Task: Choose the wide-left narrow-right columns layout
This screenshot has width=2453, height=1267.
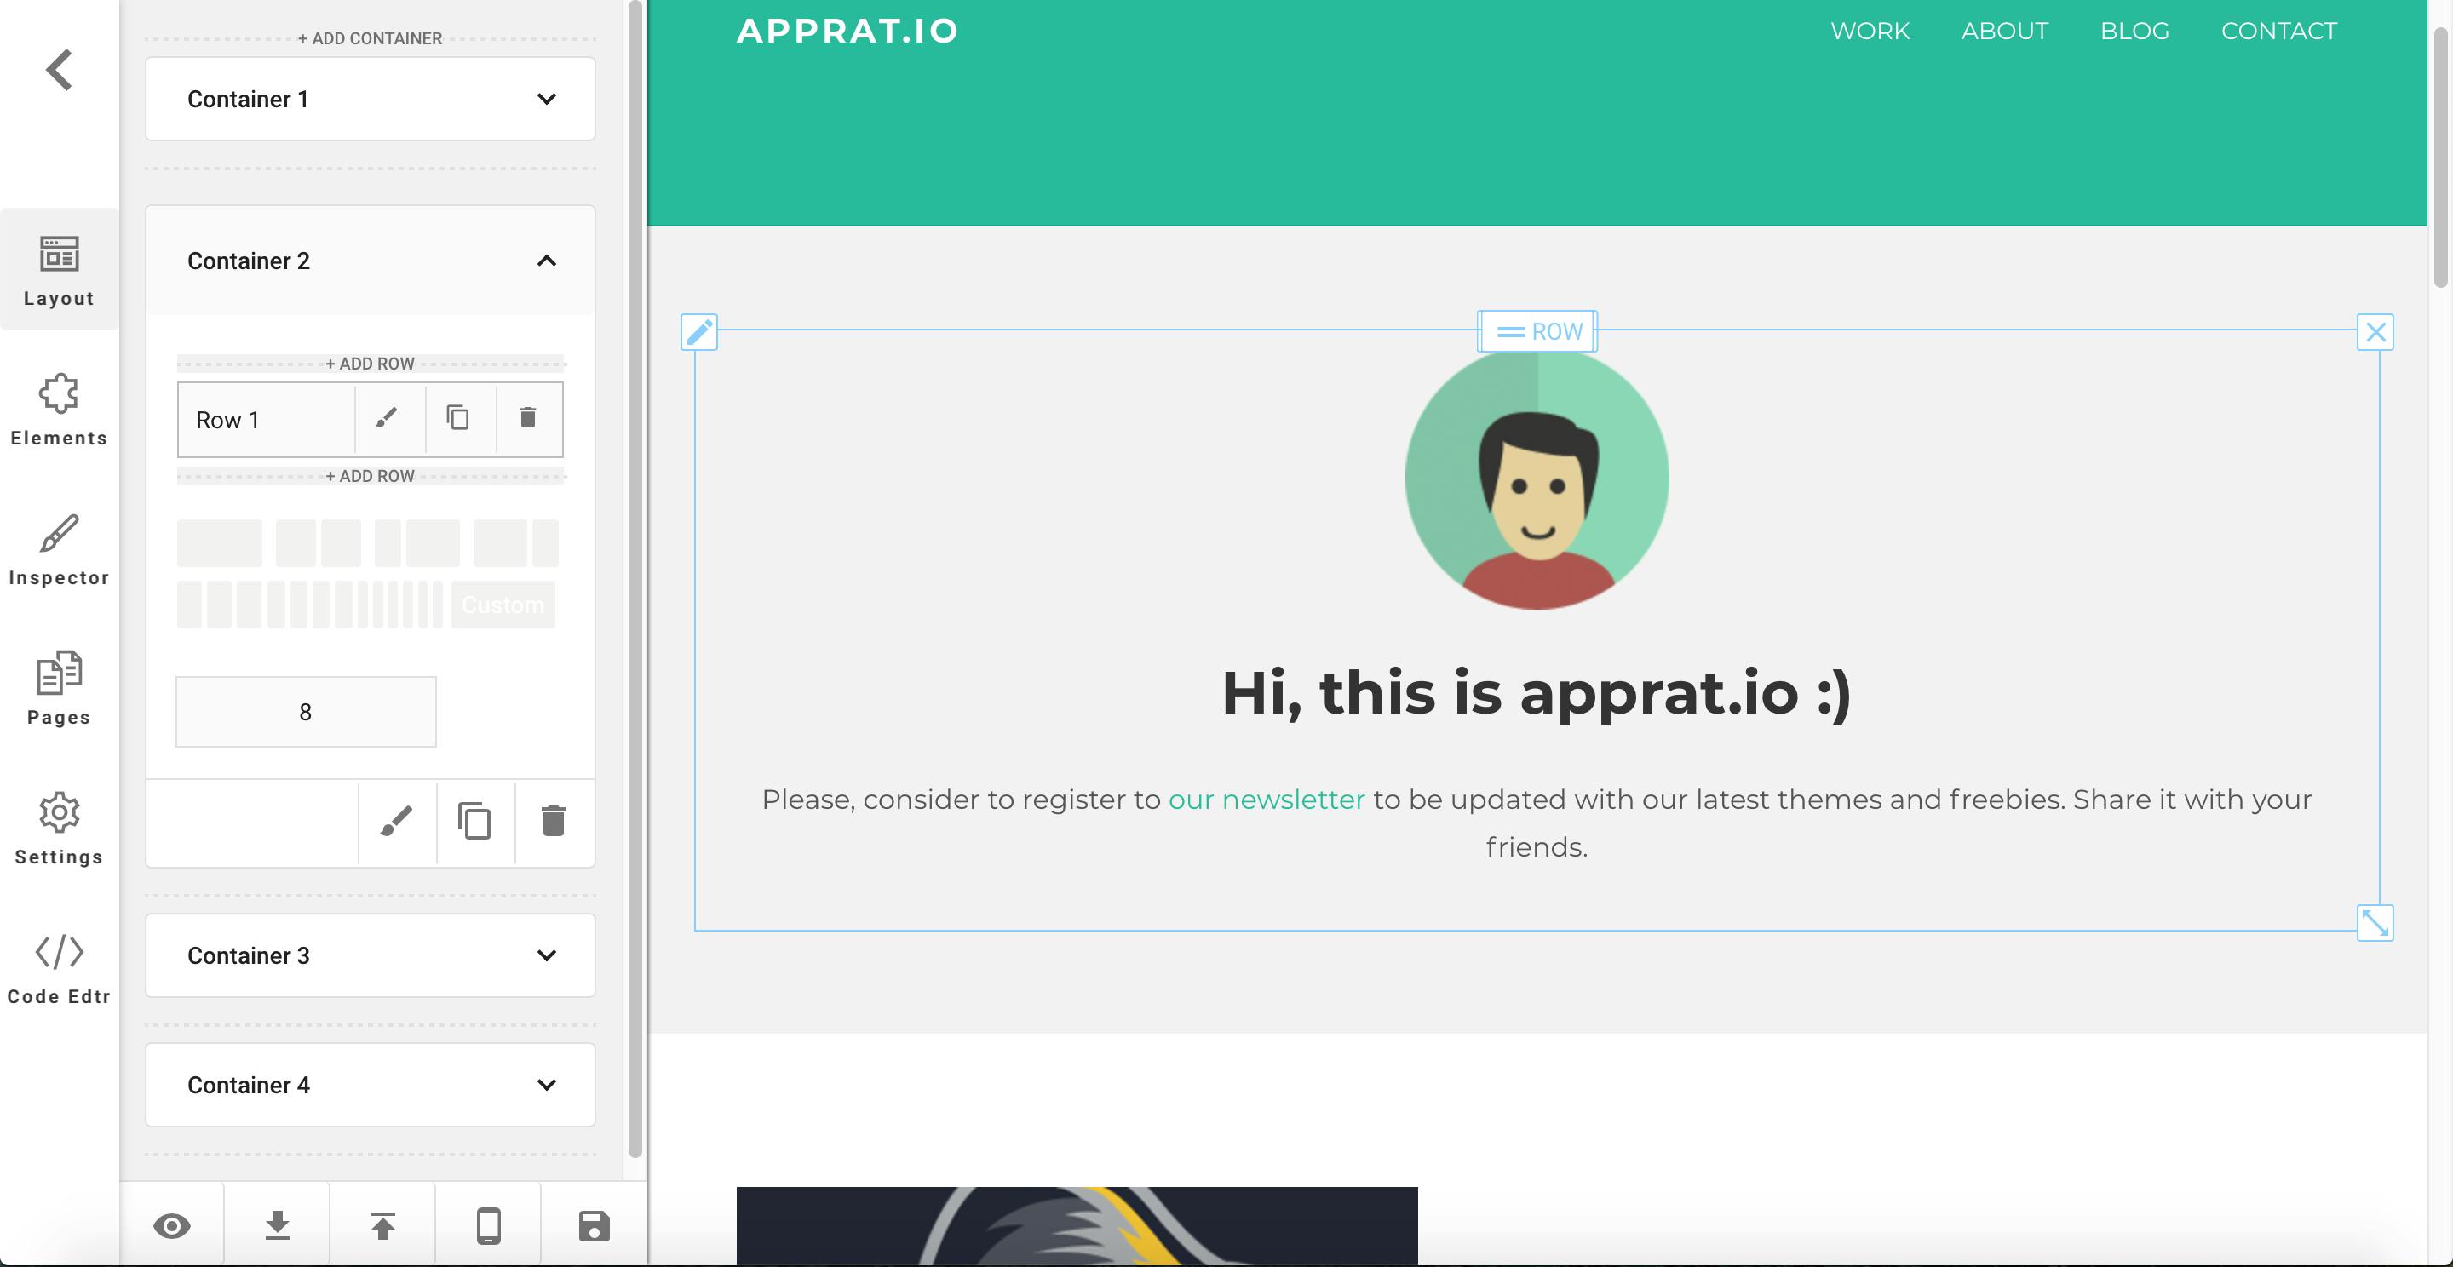Action: tap(516, 543)
